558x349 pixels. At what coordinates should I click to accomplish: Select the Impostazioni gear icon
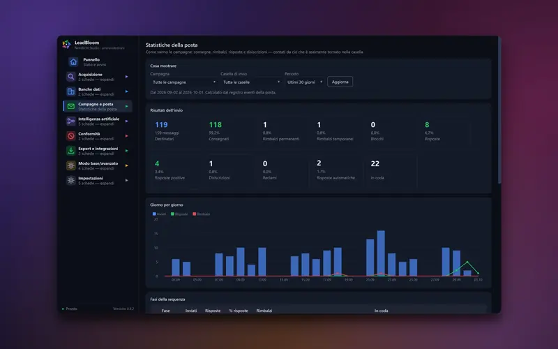71,180
